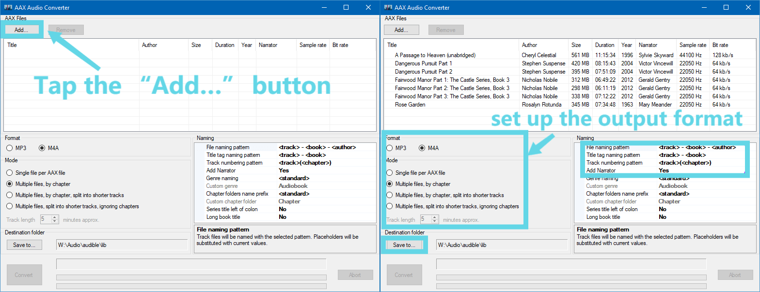Sort by Title column in right window

452,45
